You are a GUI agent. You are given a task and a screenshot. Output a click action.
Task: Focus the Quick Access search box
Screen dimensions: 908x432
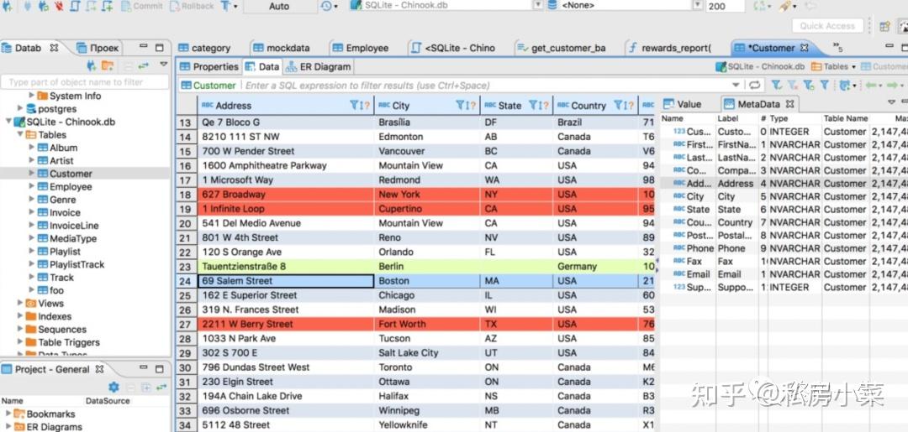point(827,26)
